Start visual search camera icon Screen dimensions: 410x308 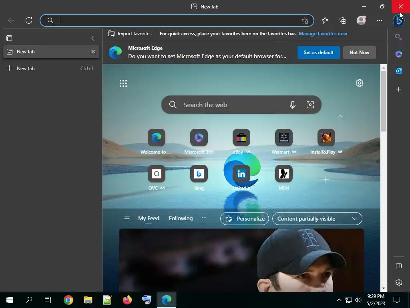pyautogui.click(x=310, y=105)
